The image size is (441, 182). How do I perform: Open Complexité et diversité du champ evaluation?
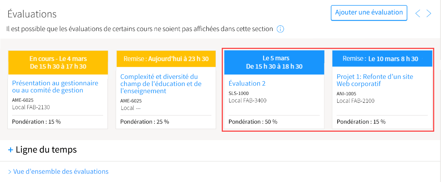161,84
